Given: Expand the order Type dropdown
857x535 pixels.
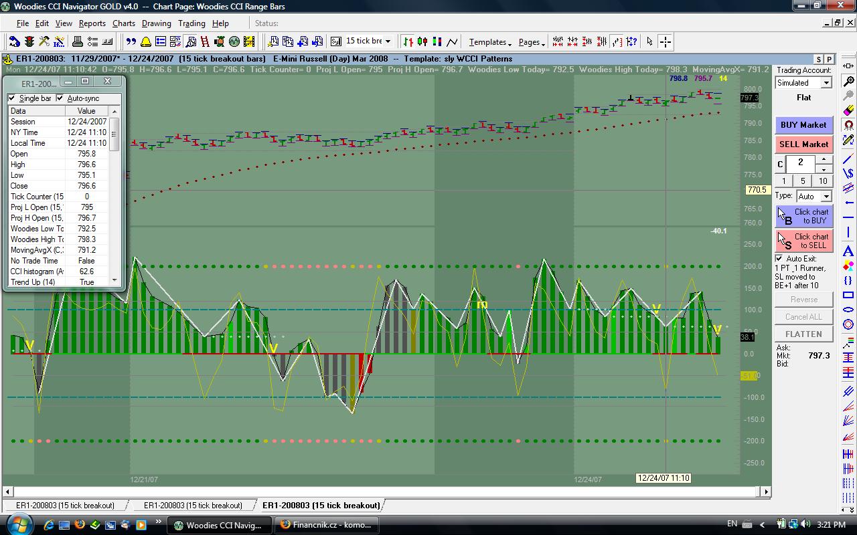Looking at the screenshot, I should tap(826, 197).
